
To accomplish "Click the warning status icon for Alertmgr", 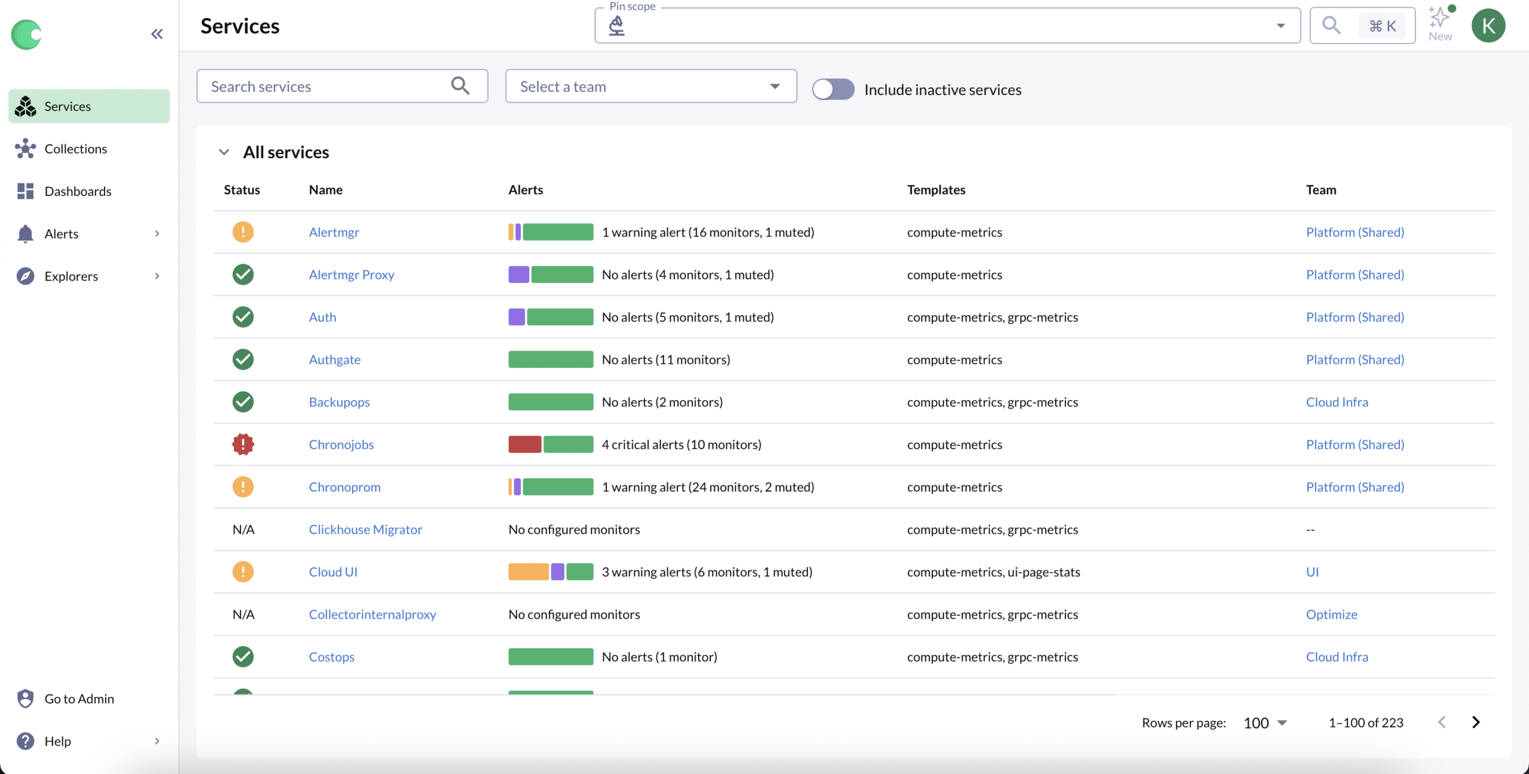I will click(243, 232).
